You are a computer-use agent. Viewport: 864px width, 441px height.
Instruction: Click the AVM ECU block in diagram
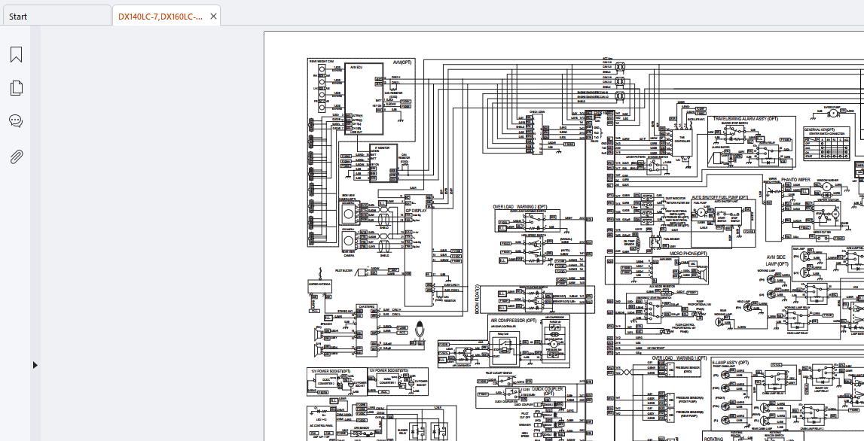pyautogui.click(x=364, y=99)
